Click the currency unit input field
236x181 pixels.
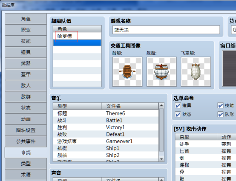pos(233,30)
